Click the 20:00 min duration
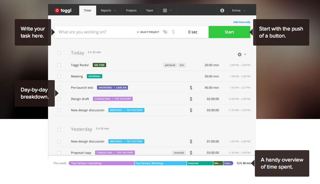320x184 pixels. (x=212, y=65)
